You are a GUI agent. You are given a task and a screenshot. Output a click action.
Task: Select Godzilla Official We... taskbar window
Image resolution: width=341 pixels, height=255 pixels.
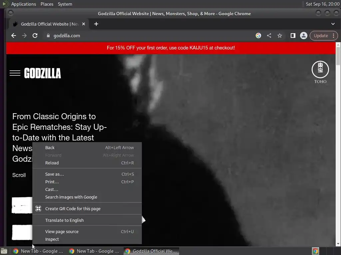point(152,251)
